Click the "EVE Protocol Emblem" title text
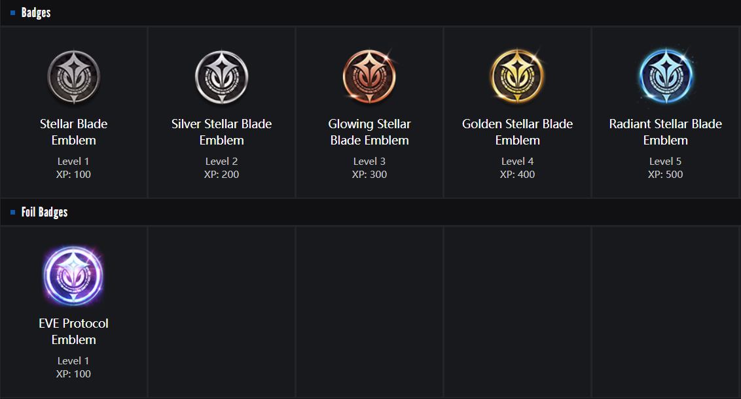Viewport: 741px width, 399px height. coord(74,332)
